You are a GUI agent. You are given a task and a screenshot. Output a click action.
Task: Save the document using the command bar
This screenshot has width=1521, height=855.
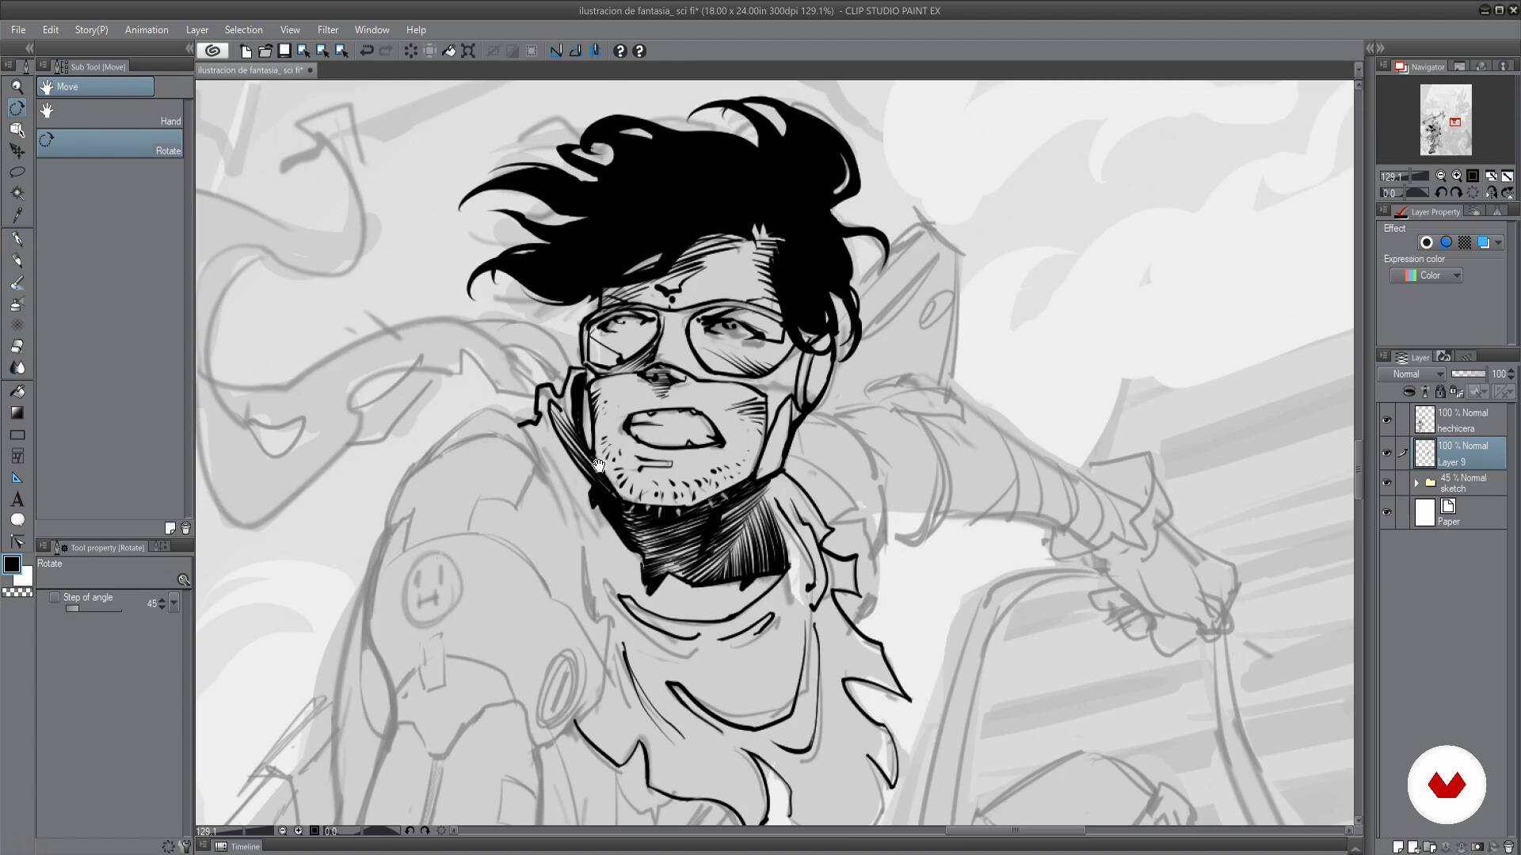284,51
